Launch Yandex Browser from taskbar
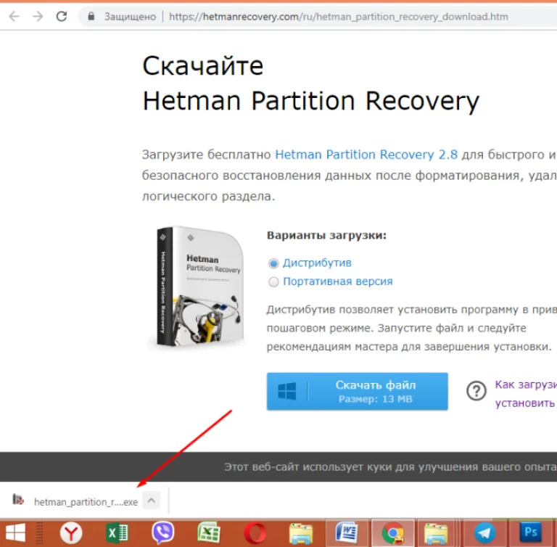This screenshot has width=557, height=547. point(71,533)
